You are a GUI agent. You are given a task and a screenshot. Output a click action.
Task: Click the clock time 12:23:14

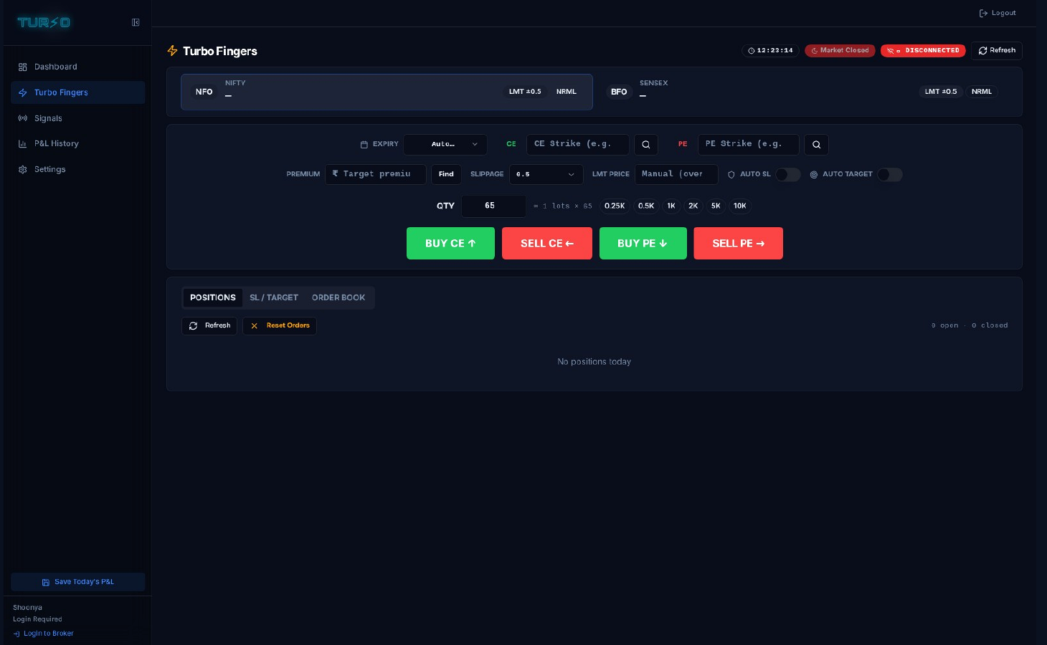[x=770, y=51]
